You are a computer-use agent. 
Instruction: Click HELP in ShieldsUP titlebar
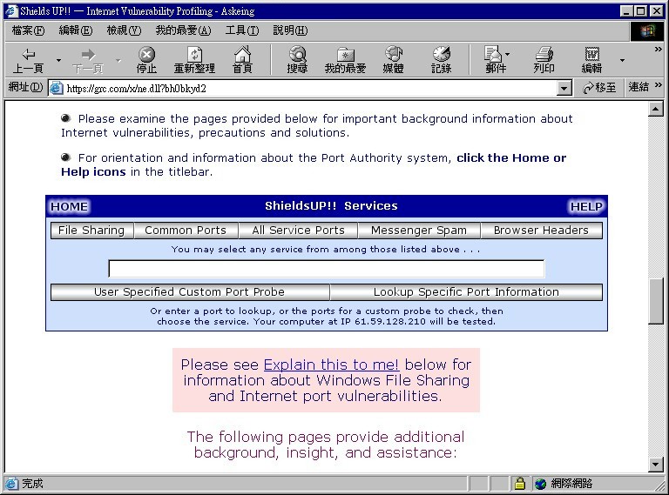tap(586, 206)
